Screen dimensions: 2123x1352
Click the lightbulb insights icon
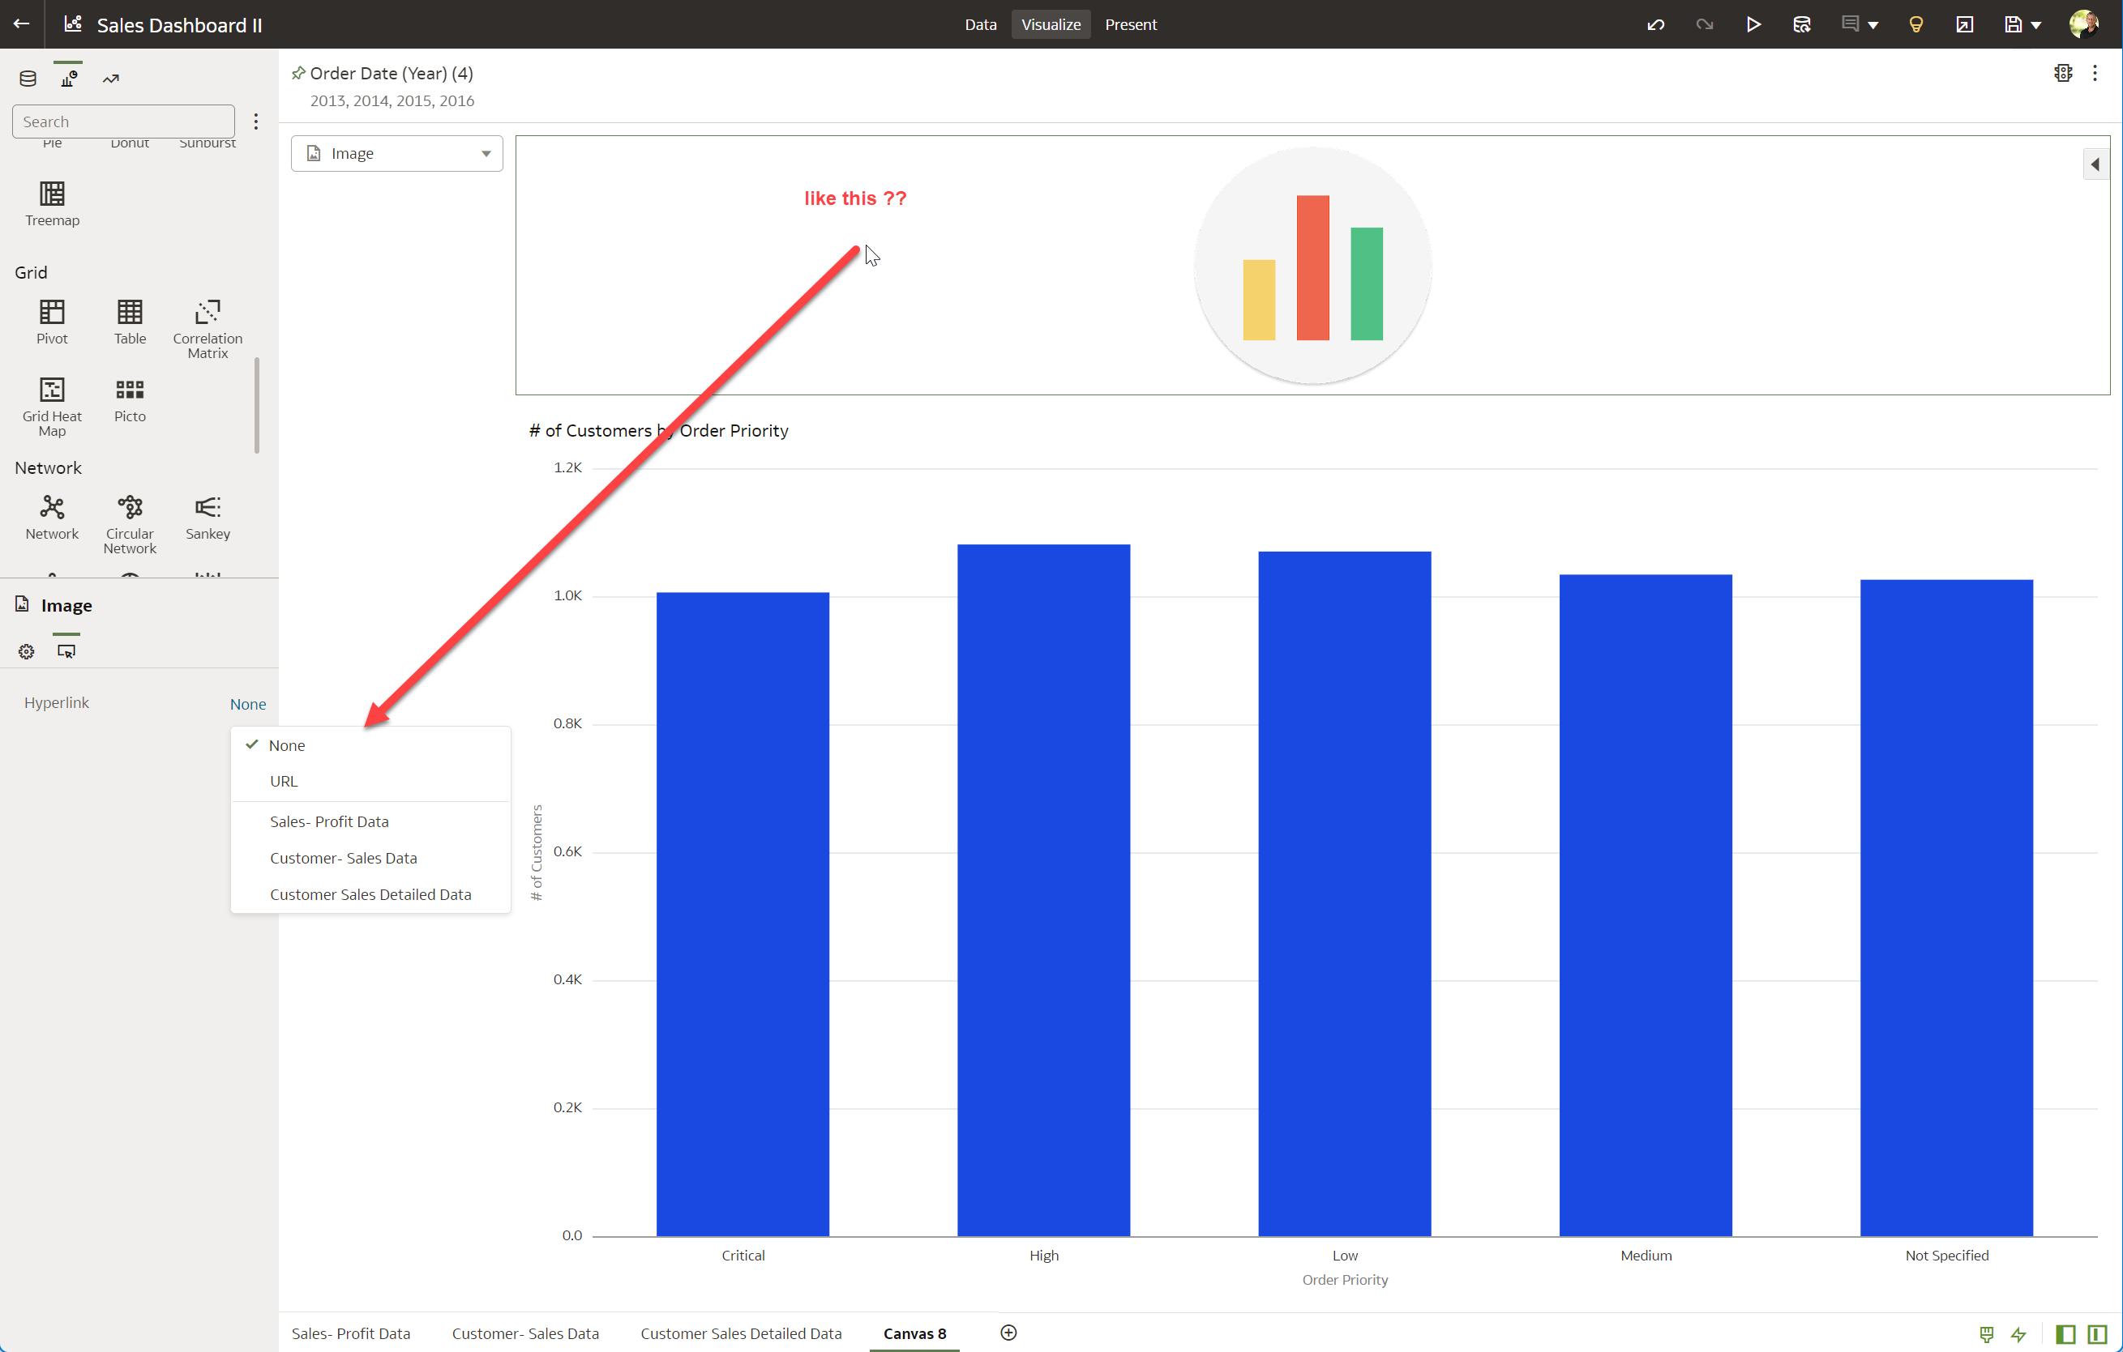click(x=1915, y=24)
